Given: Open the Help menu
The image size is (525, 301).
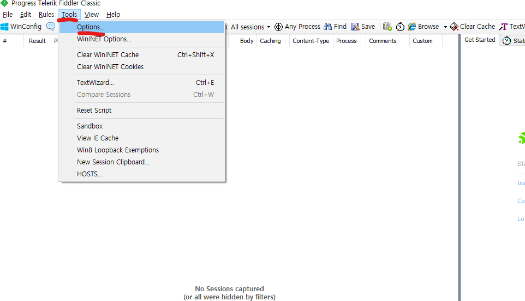Looking at the screenshot, I should click(113, 15).
